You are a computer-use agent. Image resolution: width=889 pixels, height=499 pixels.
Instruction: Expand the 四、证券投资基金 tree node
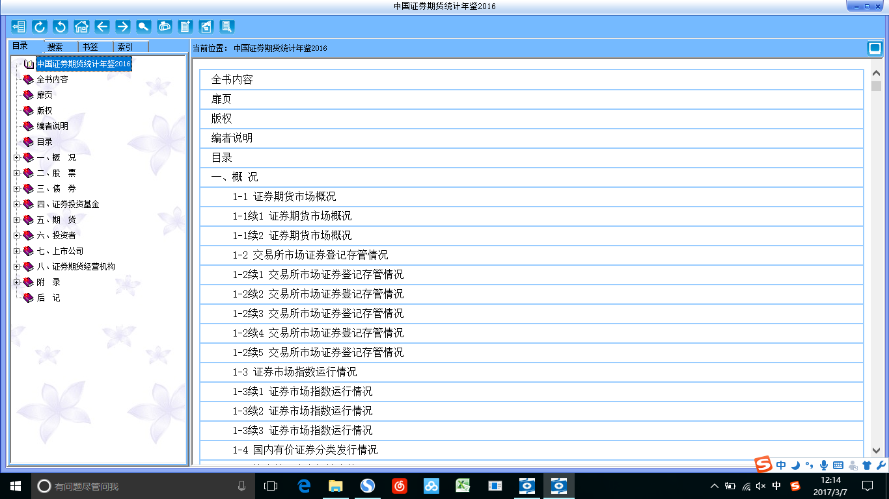tap(17, 204)
